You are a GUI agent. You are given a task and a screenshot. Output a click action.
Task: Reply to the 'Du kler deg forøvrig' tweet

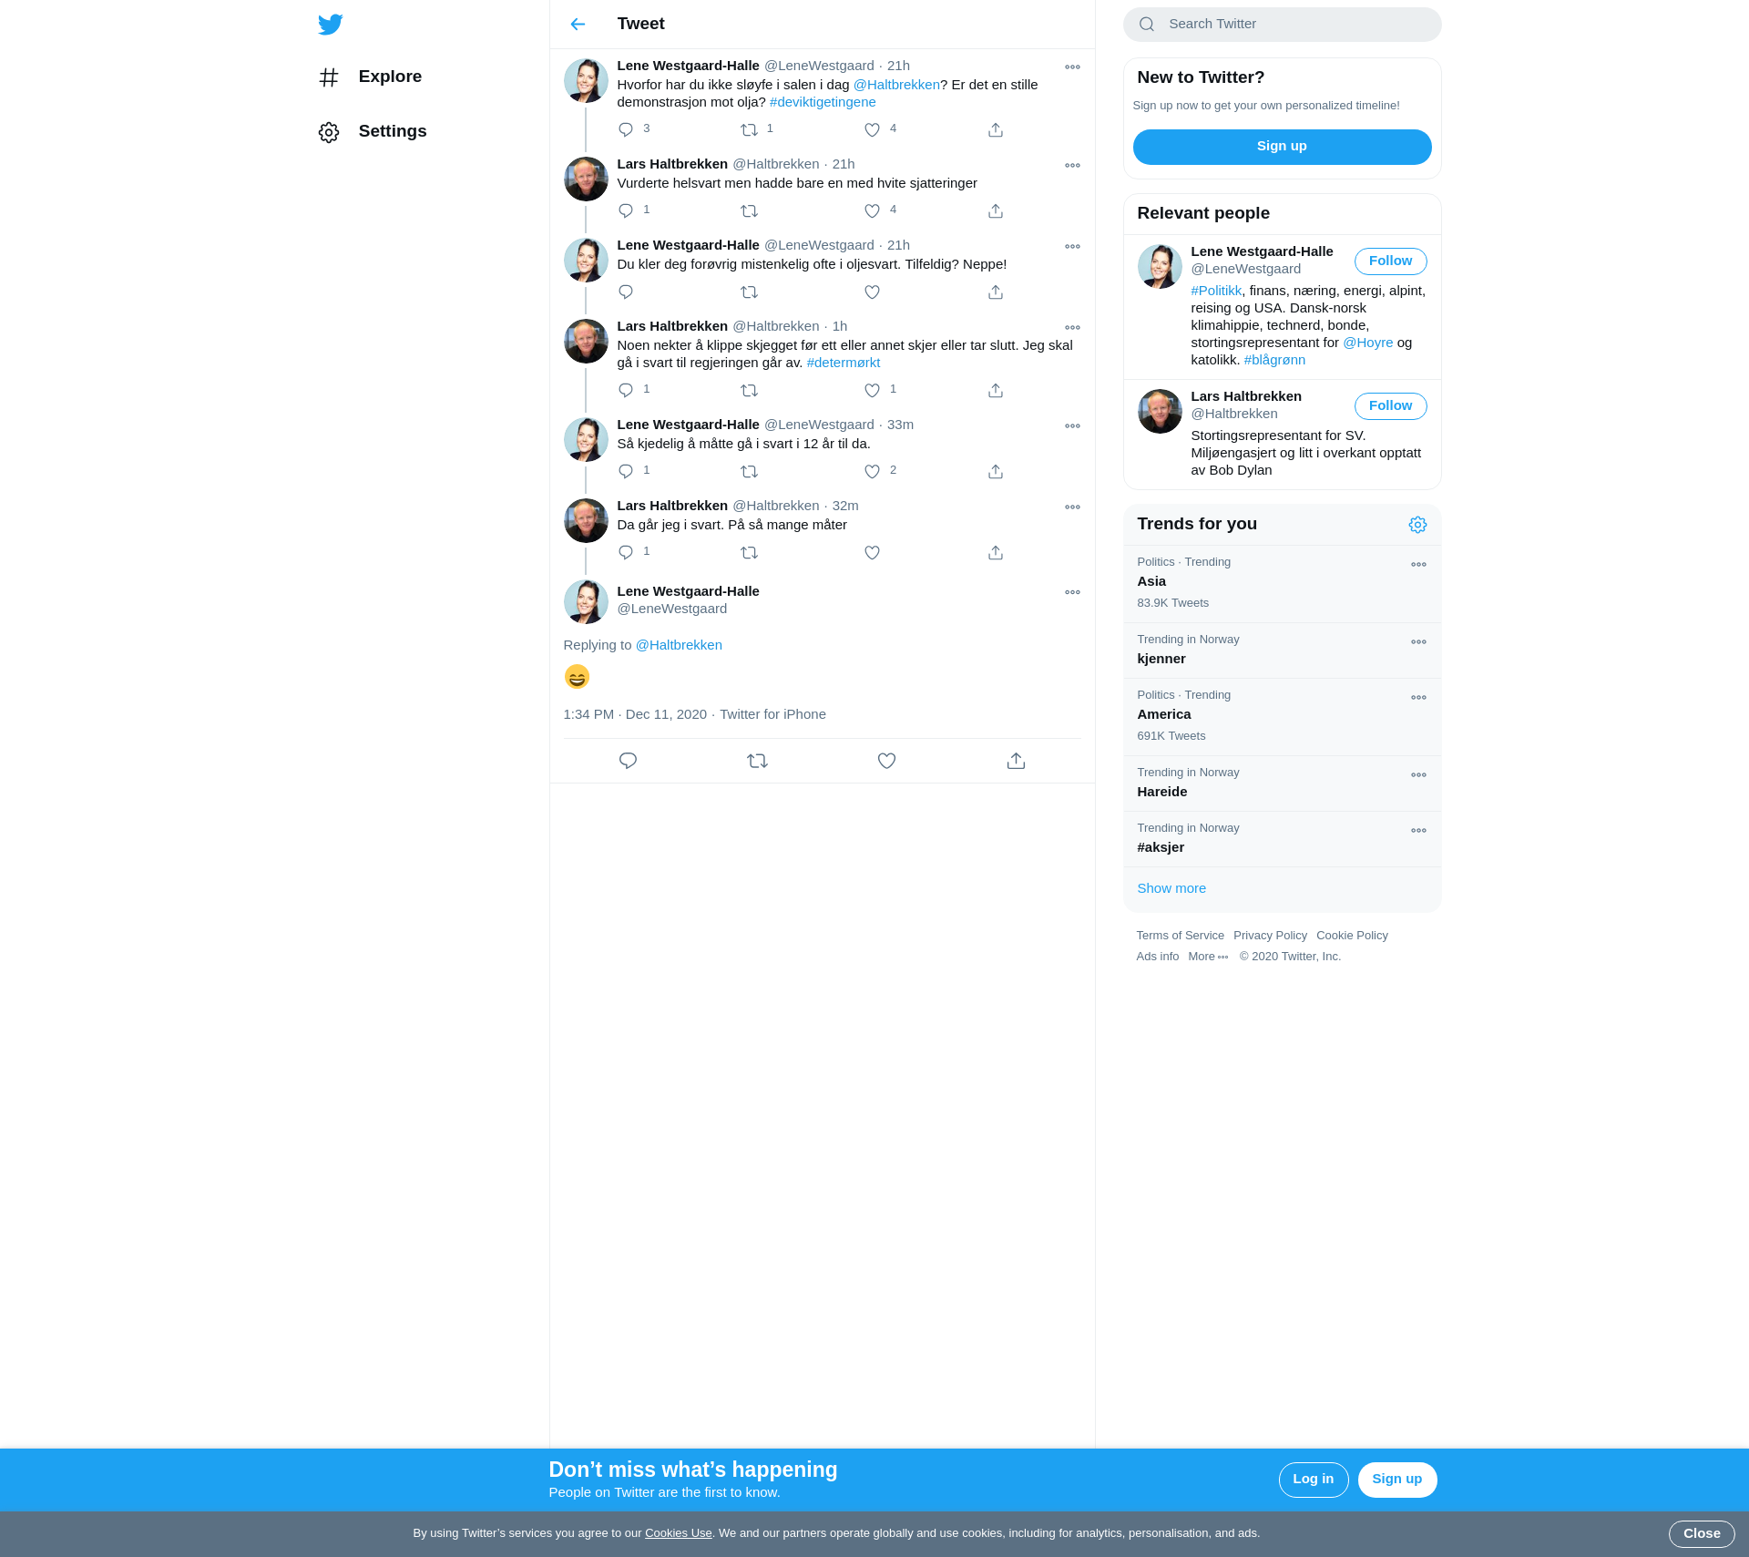coord(626,292)
